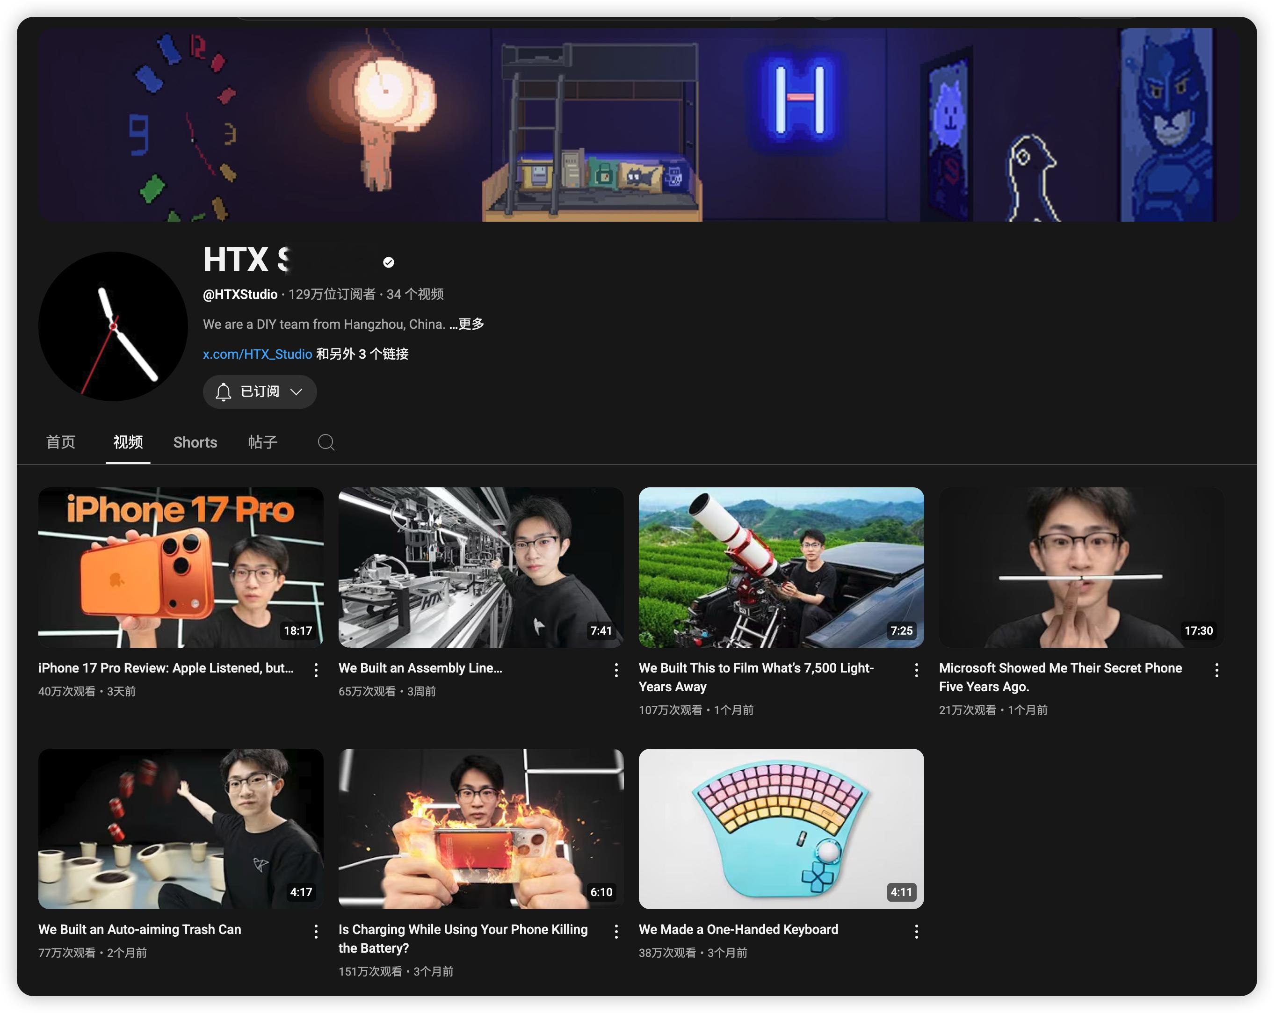Open options menu for Auto-aiming Trash Can video
The width and height of the screenshot is (1274, 1013).
click(316, 932)
